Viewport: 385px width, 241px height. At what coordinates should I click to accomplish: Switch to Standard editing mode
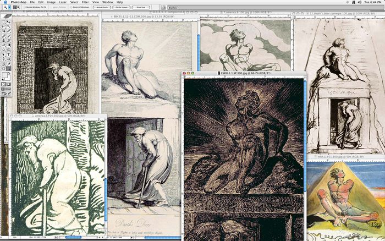pyautogui.click(x=4, y=84)
